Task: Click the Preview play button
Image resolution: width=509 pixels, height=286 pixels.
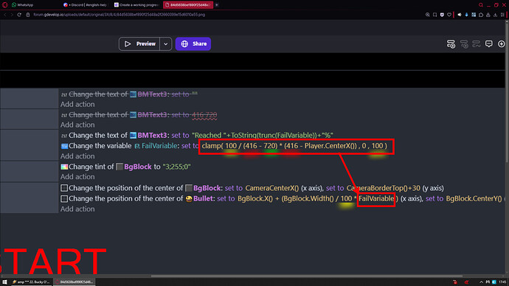Action: point(139,43)
